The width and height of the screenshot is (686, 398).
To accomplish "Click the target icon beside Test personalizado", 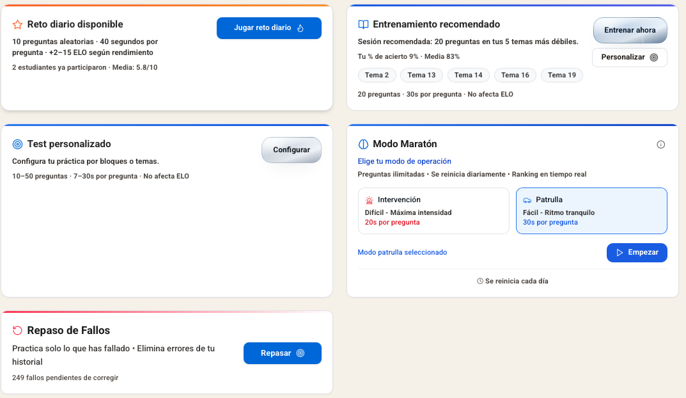I will tap(18, 144).
